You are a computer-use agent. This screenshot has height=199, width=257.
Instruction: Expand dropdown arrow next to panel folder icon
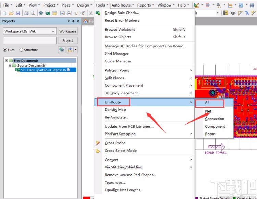76,50
